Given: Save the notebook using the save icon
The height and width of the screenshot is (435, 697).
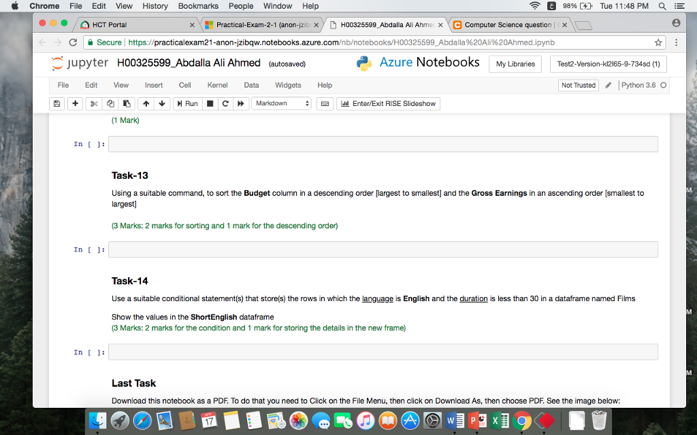Looking at the screenshot, I should coord(56,103).
